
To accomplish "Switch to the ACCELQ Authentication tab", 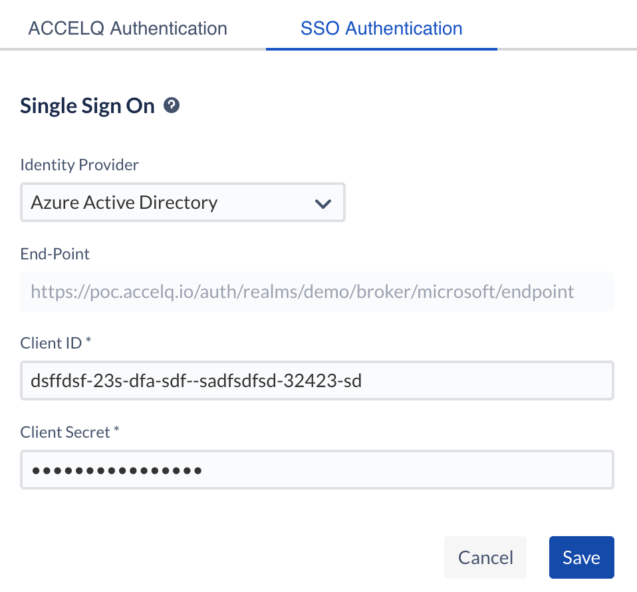I will click(127, 29).
